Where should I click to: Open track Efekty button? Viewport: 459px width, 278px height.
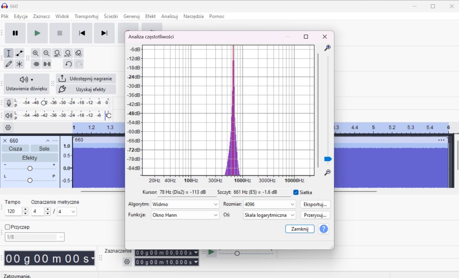pyautogui.click(x=30, y=158)
